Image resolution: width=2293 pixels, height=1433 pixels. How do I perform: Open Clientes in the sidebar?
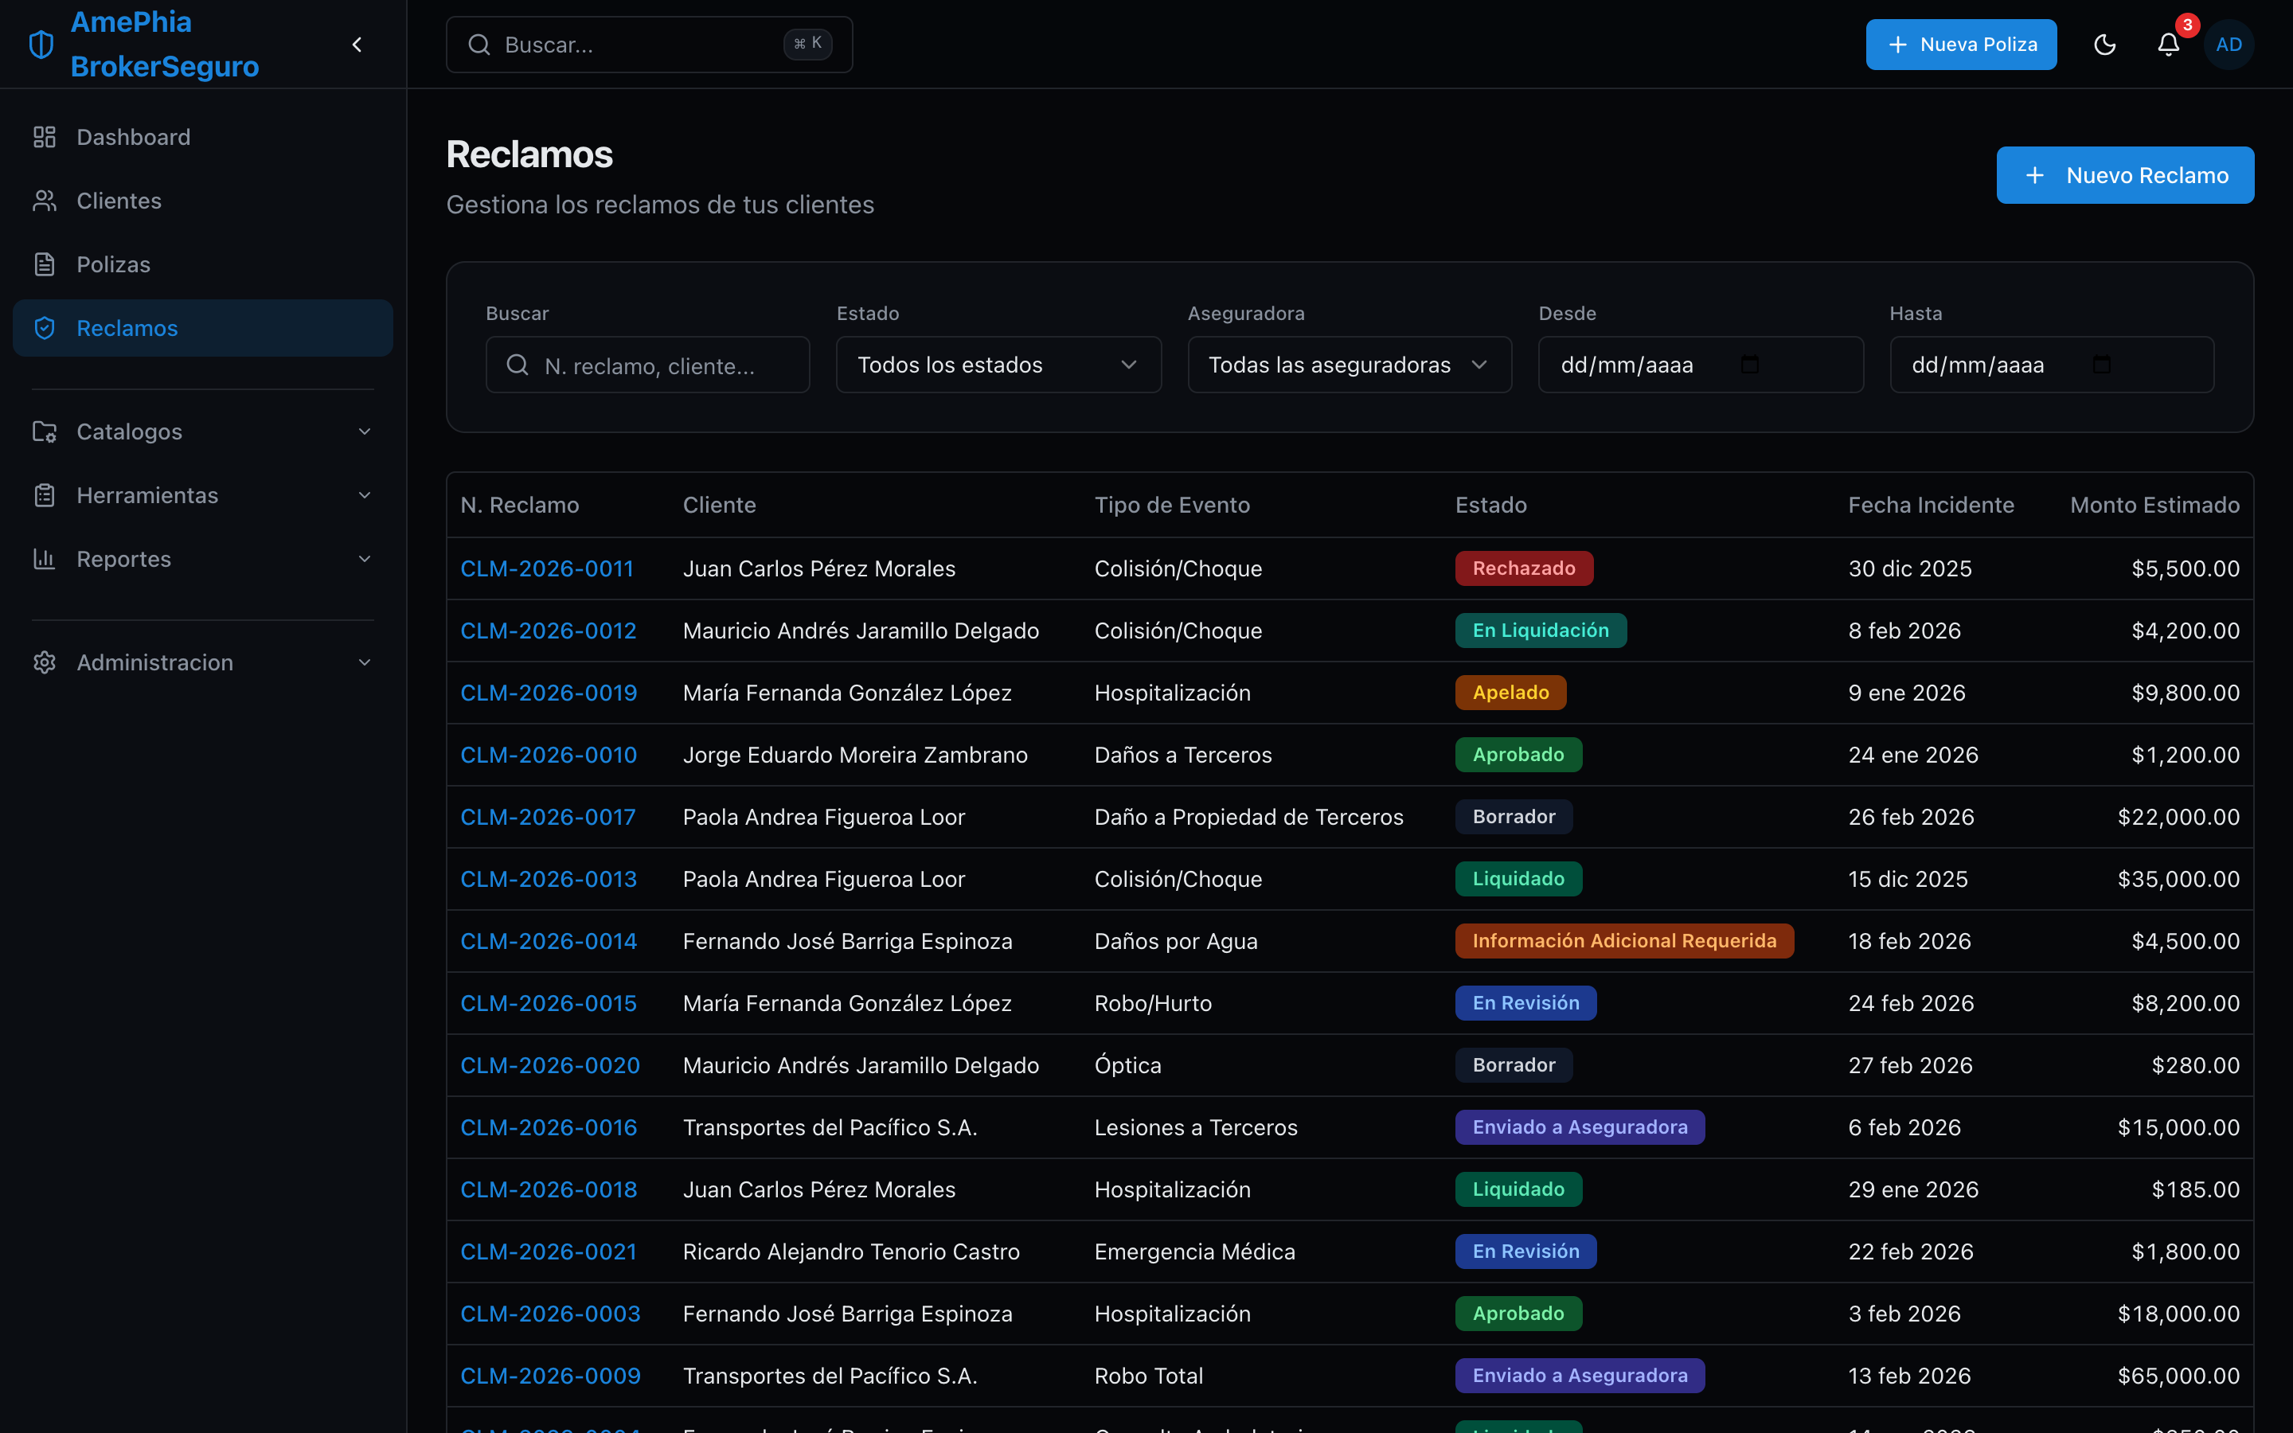[x=203, y=201]
